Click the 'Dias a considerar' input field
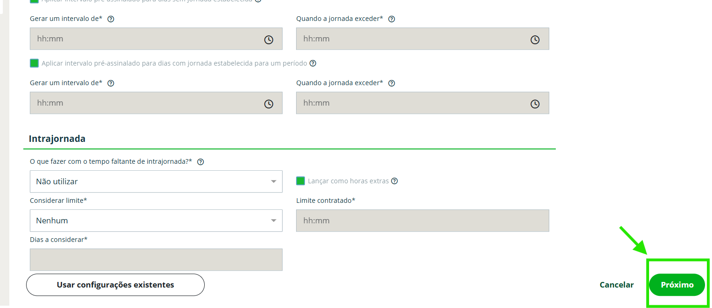The image size is (712, 308). pyautogui.click(x=156, y=260)
